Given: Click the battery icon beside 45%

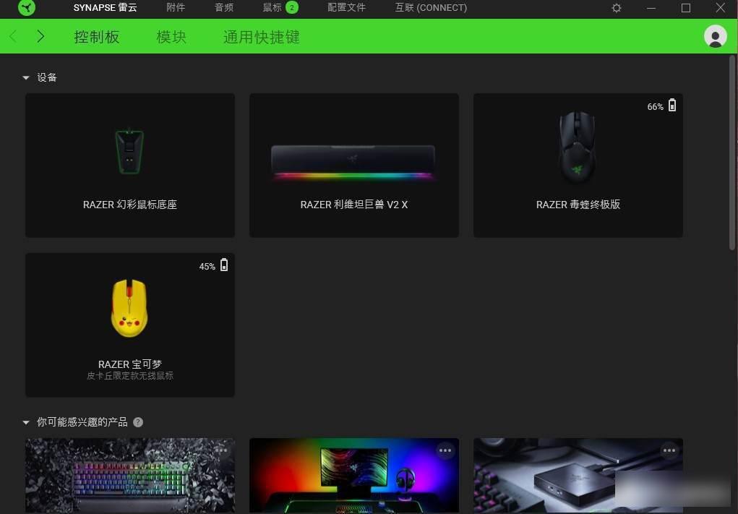Looking at the screenshot, I should coord(224,265).
